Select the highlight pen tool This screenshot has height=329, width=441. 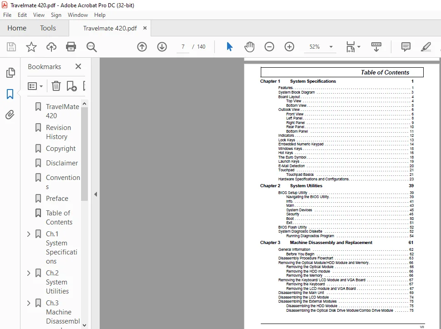point(426,47)
